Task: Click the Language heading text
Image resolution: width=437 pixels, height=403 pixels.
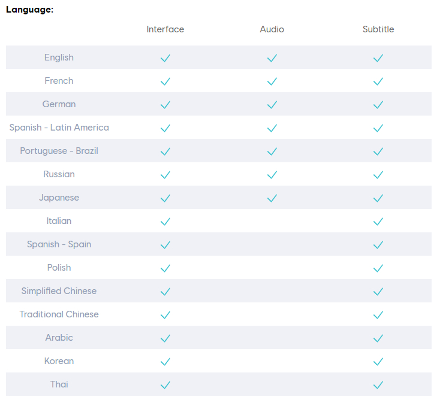Action: click(x=29, y=10)
